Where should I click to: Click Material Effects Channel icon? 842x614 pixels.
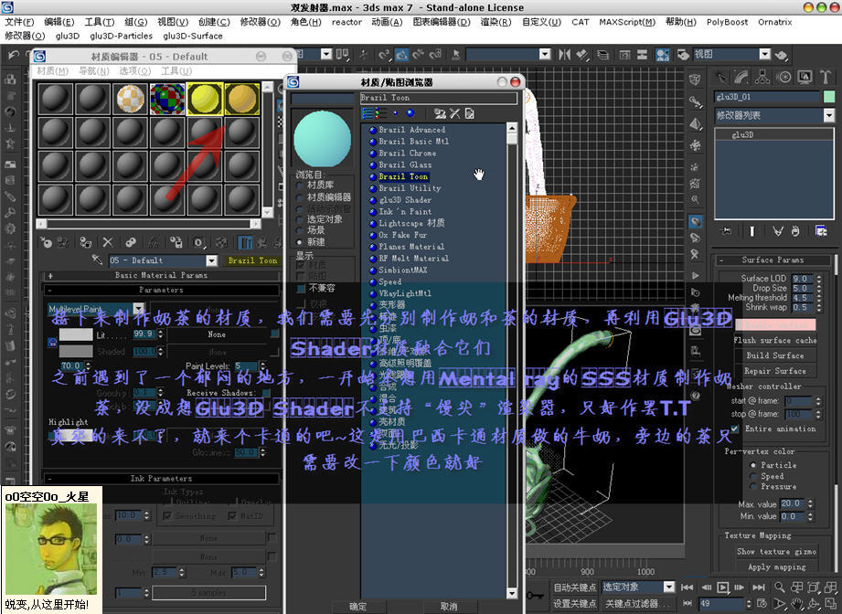point(199,243)
